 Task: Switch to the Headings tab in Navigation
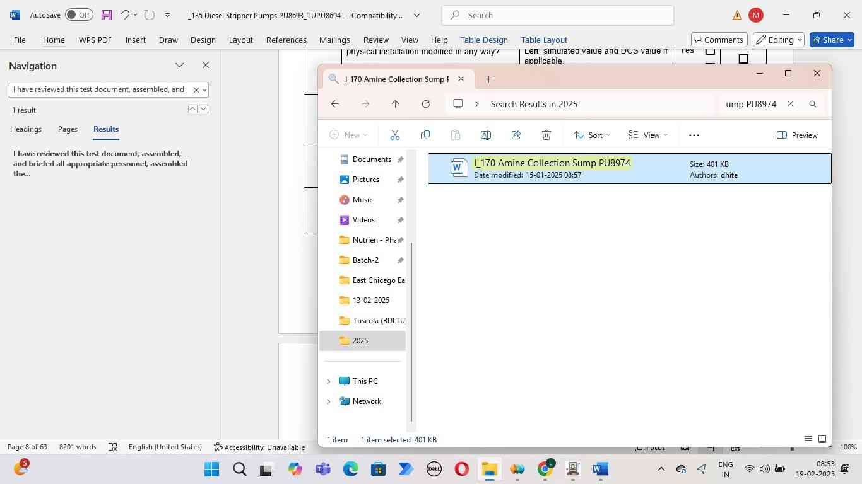(26, 129)
